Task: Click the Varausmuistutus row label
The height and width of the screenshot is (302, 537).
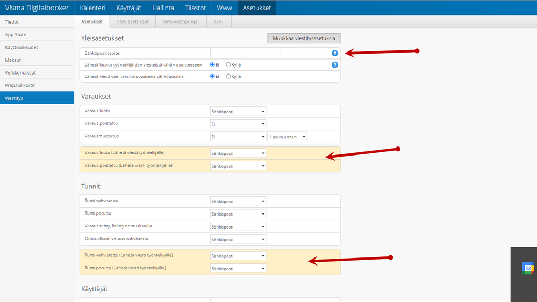Action: (x=102, y=136)
